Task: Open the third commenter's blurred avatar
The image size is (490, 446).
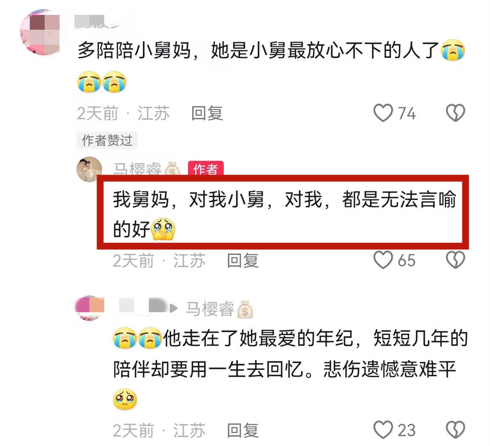Action: coord(89,308)
